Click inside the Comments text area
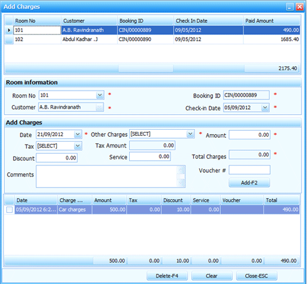This screenshot has height=284, width=307. click(x=107, y=176)
